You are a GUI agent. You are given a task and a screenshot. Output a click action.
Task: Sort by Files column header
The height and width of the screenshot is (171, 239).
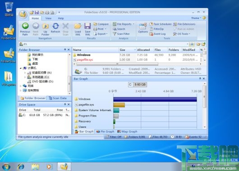click(161, 50)
